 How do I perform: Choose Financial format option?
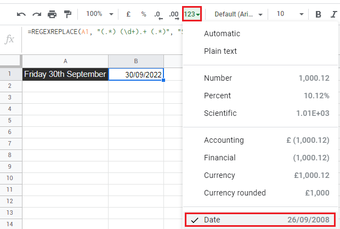[x=260, y=158]
